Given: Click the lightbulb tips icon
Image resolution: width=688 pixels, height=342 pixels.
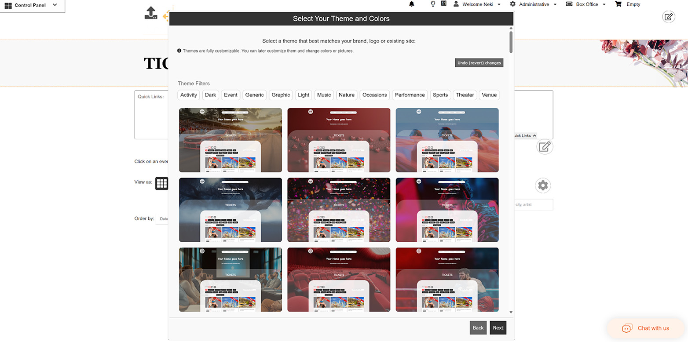Looking at the screenshot, I should (x=433, y=4).
